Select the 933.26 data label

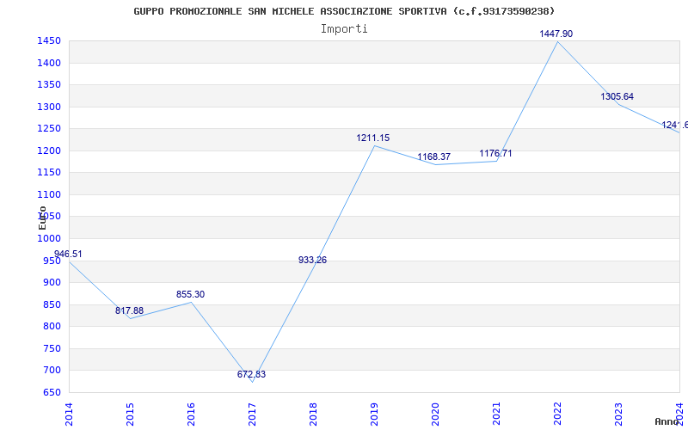coord(312,260)
